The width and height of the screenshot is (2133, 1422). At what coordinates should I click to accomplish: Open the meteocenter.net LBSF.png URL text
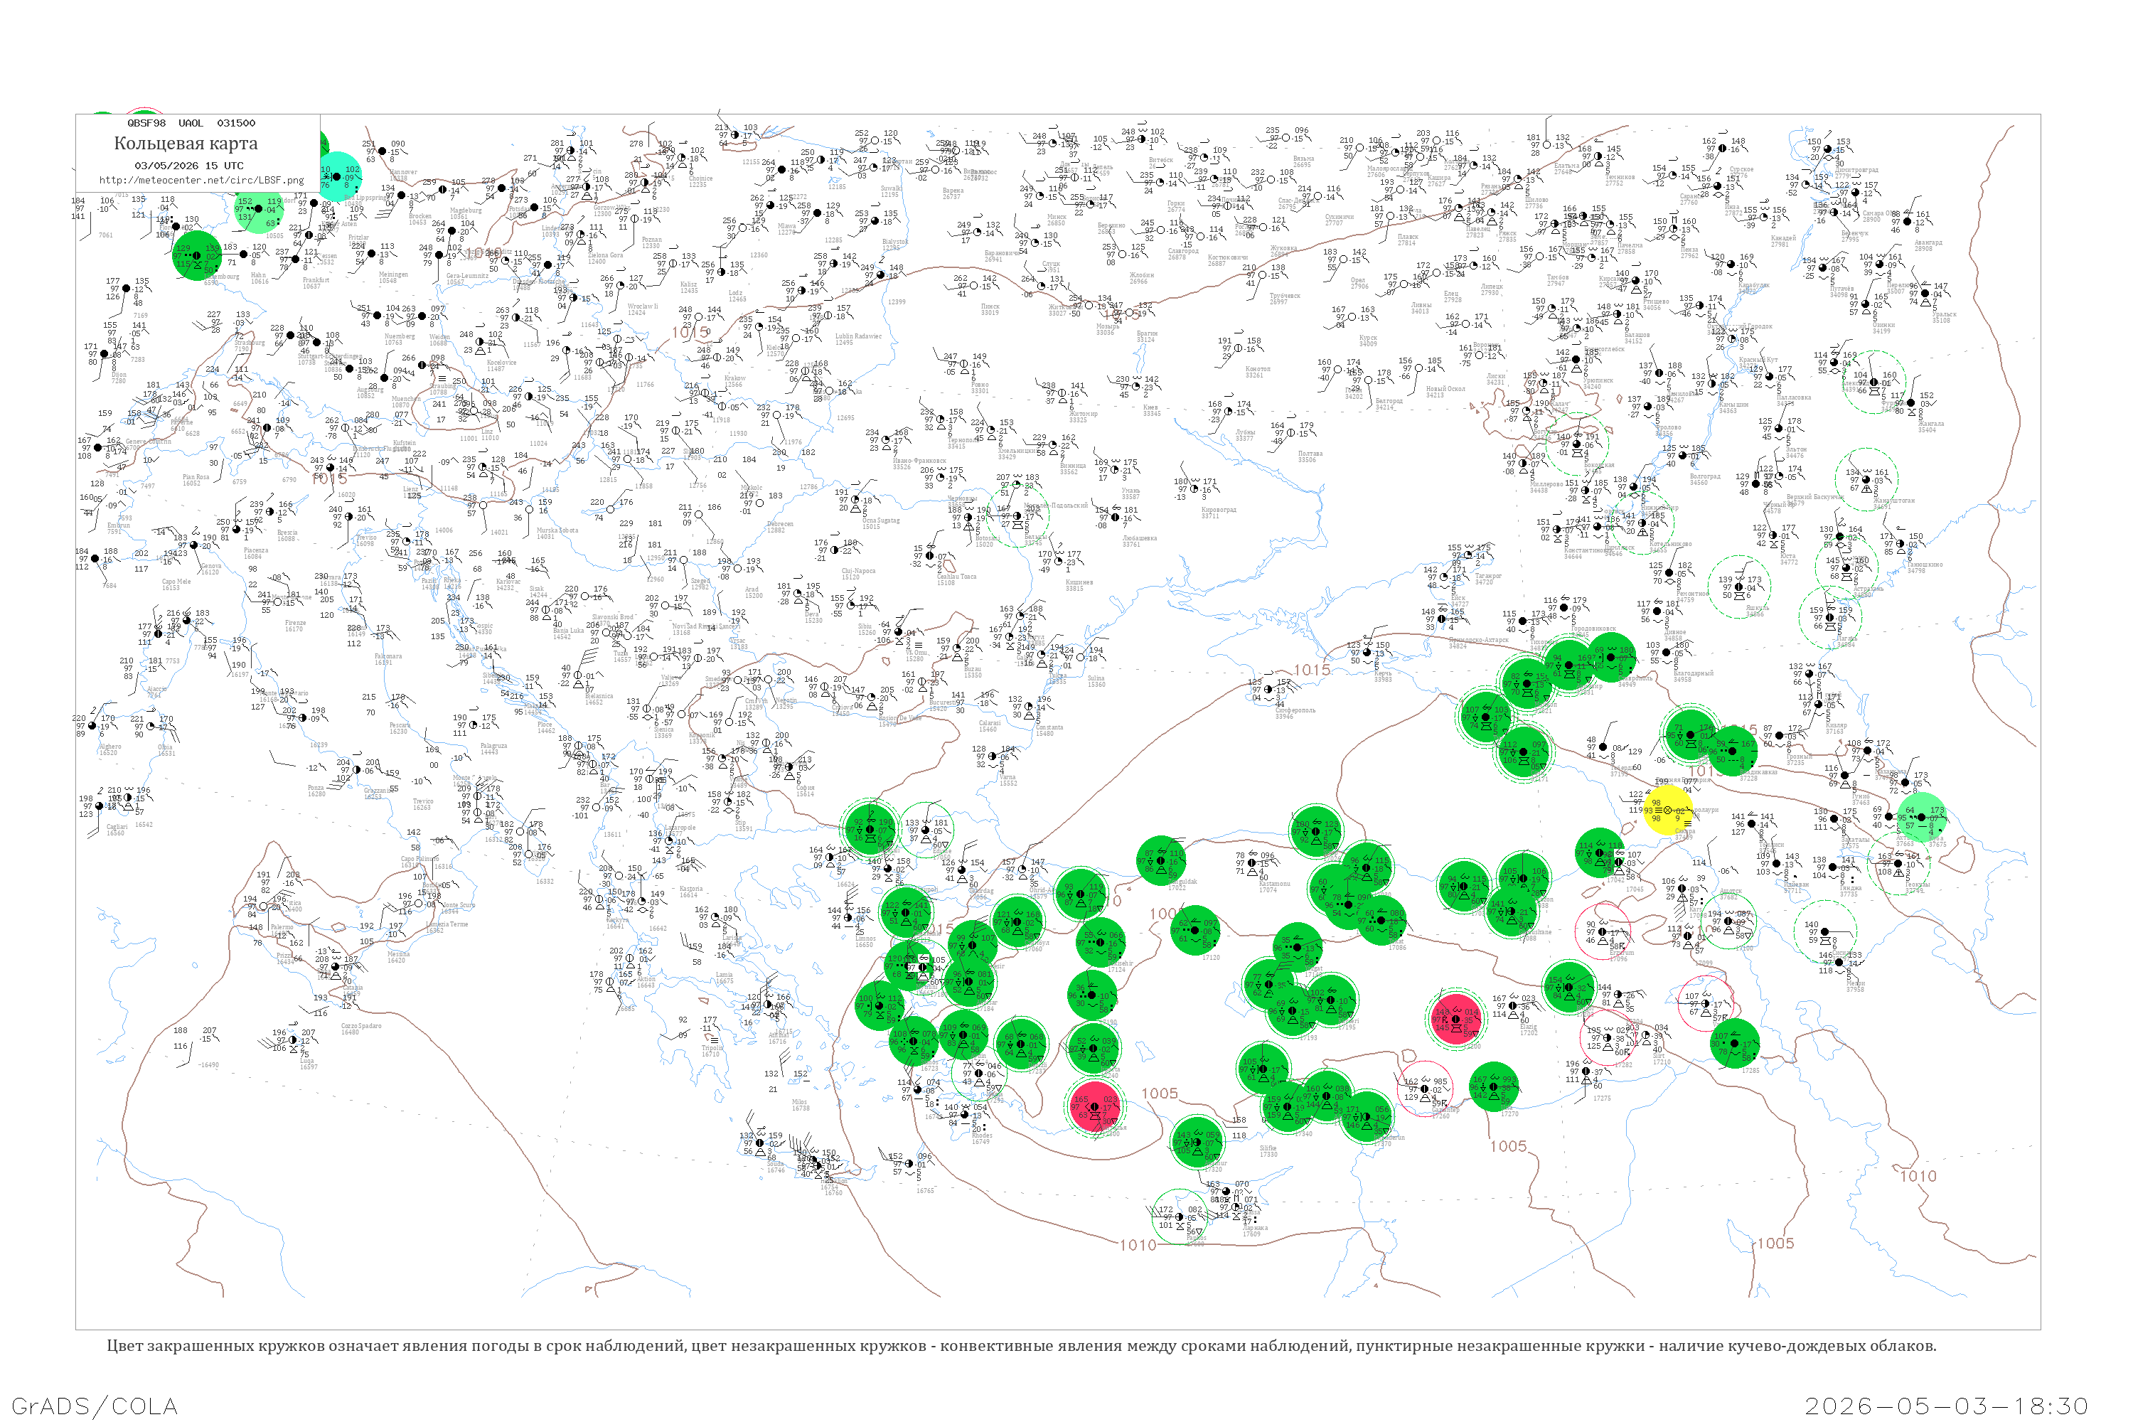(x=201, y=181)
